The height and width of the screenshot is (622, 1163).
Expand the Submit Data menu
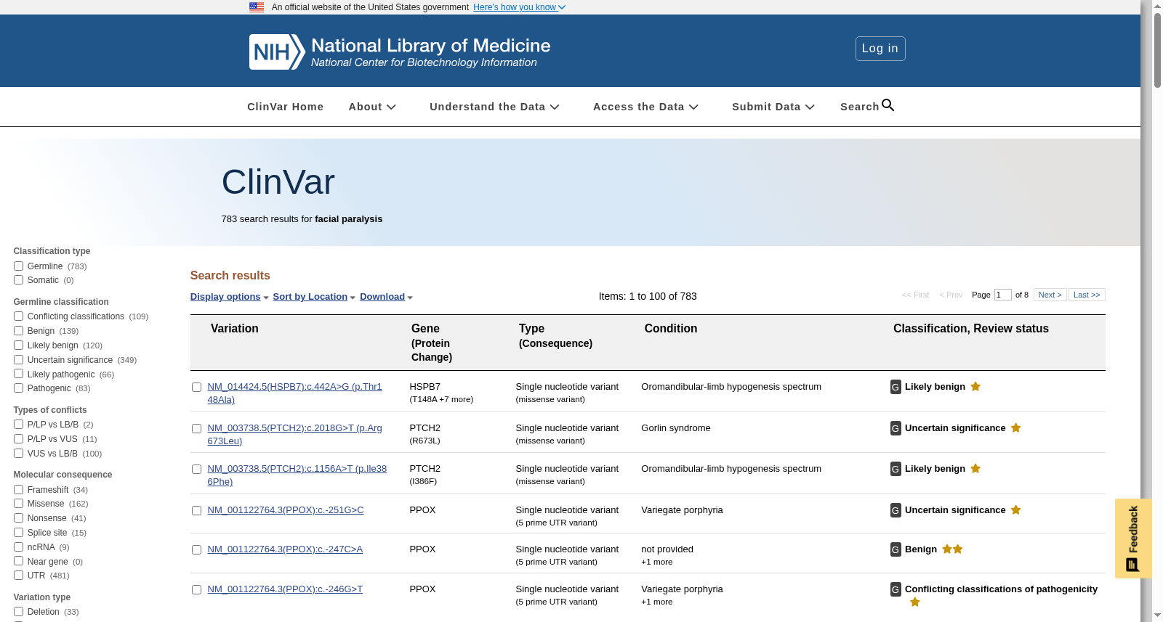(773, 107)
